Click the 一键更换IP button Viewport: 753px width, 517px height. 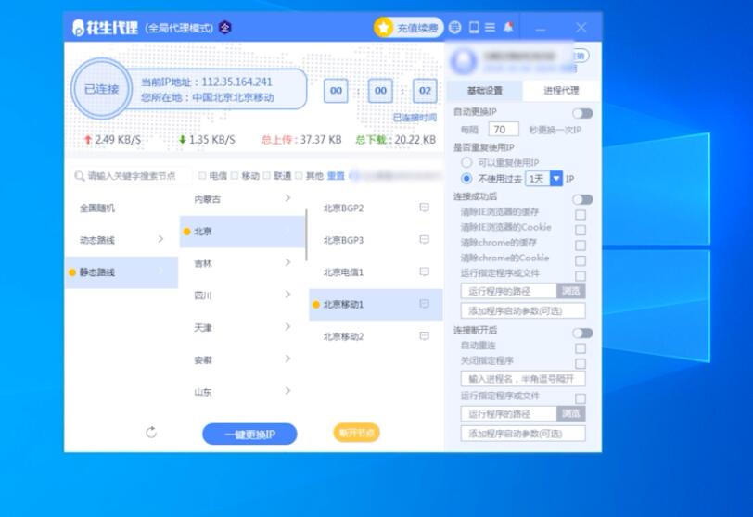(249, 434)
